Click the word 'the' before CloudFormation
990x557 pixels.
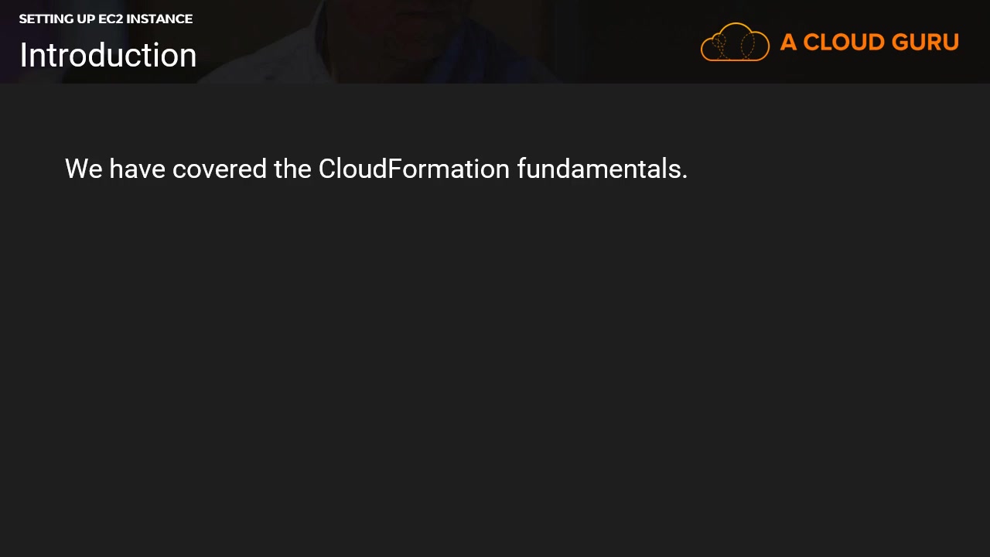[292, 169]
